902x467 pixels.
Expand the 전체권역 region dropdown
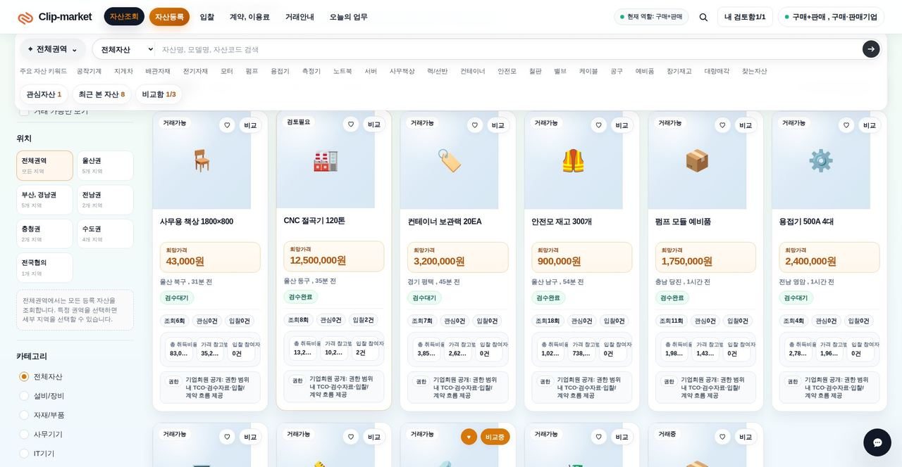click(53, 49)
